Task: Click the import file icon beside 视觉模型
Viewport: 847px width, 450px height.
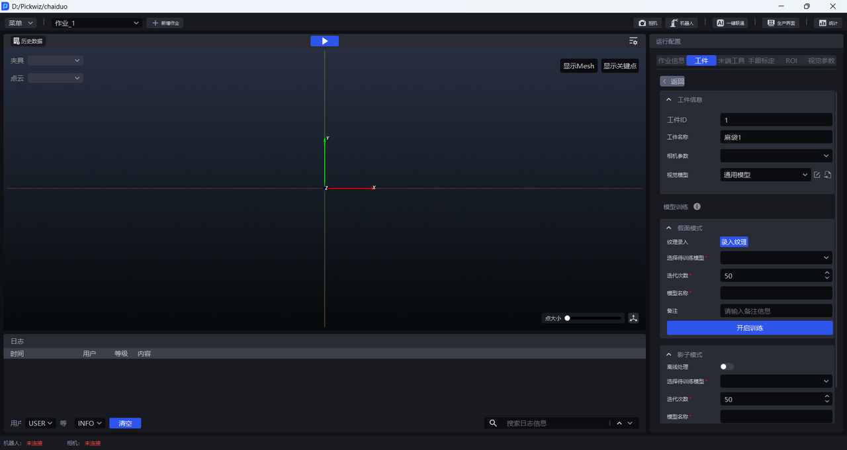Action: 828,175
